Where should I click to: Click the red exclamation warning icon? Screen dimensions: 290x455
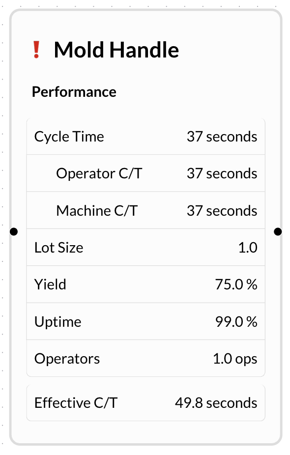click(x=36, y=50)
